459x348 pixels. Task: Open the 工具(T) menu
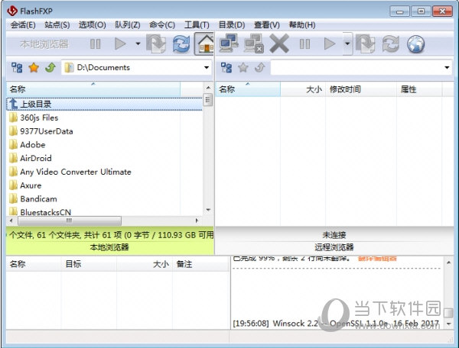(197, 25)
